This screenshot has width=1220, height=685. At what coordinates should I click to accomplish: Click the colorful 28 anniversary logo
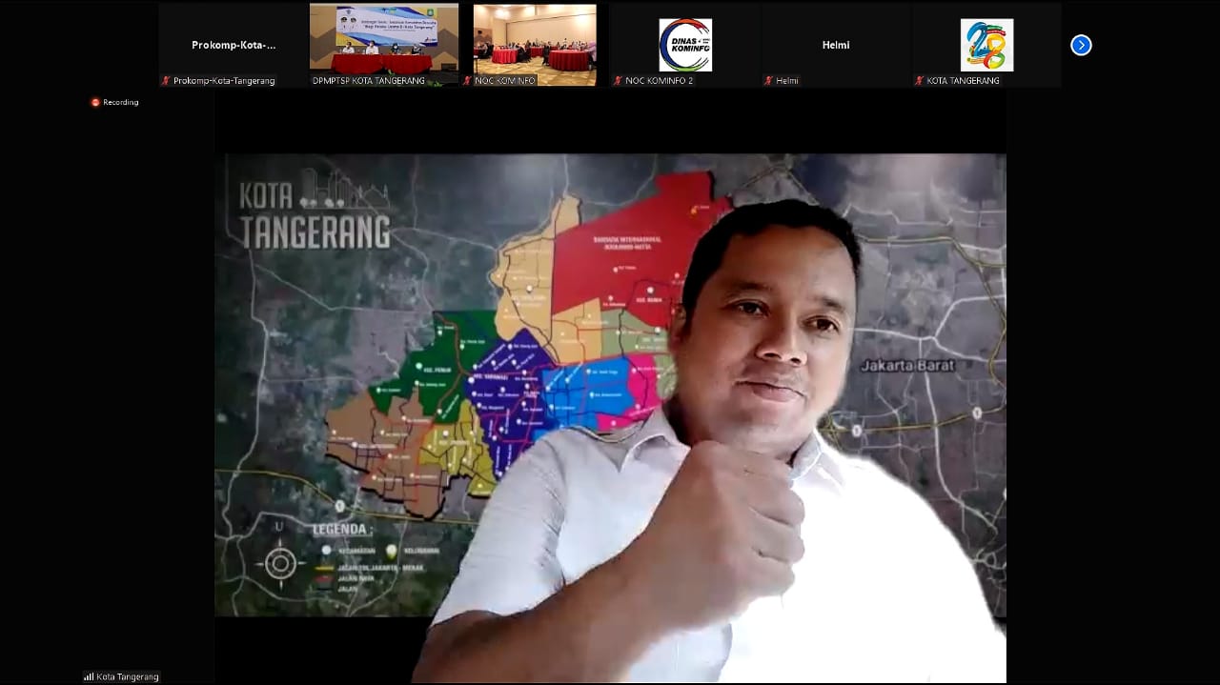point(986,45)
